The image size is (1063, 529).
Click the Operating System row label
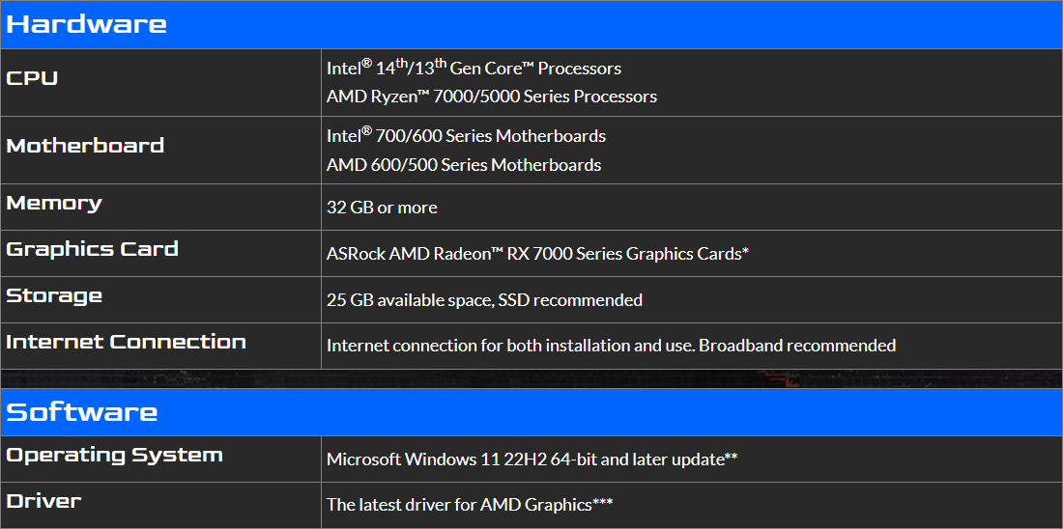pyautogui.click(x=114, y=455)
